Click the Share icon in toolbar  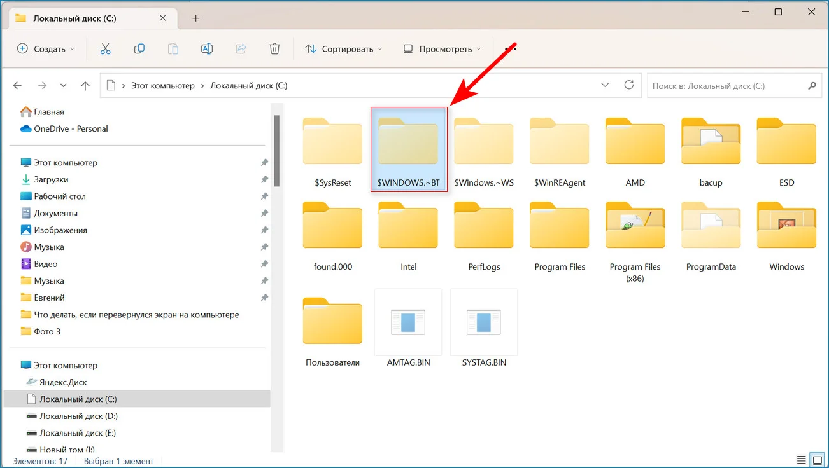pos(241,48)
